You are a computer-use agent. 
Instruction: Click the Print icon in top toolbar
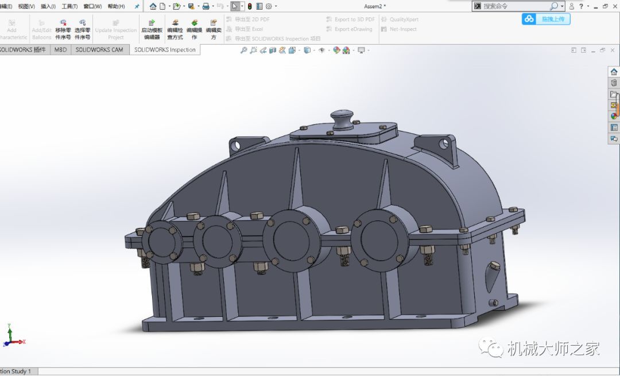pyautogui.click(x=206, y=6)
